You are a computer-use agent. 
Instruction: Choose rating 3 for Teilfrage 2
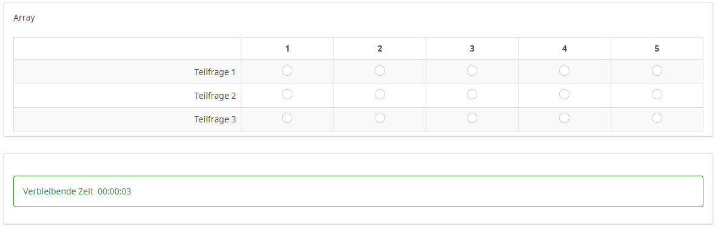472,94
